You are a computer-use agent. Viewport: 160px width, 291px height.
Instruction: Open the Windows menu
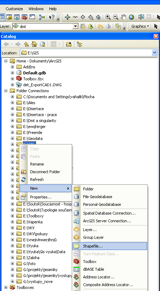pos(36,9)
